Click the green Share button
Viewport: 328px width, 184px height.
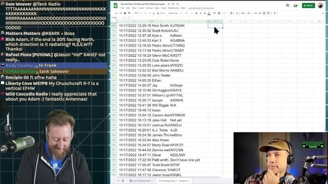pyautogui.click(x=309, y=6)
